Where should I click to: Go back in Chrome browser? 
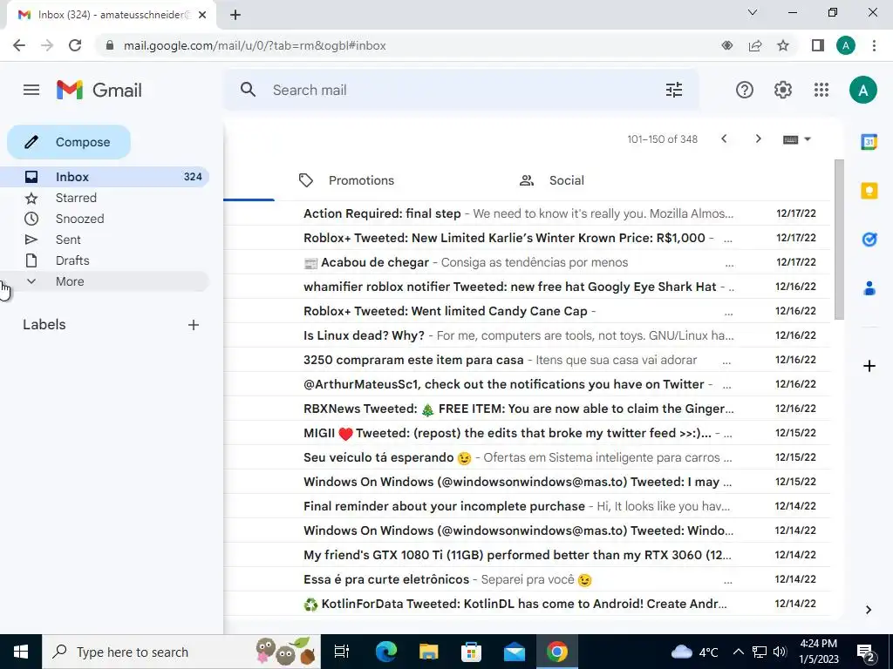[19, 45]
